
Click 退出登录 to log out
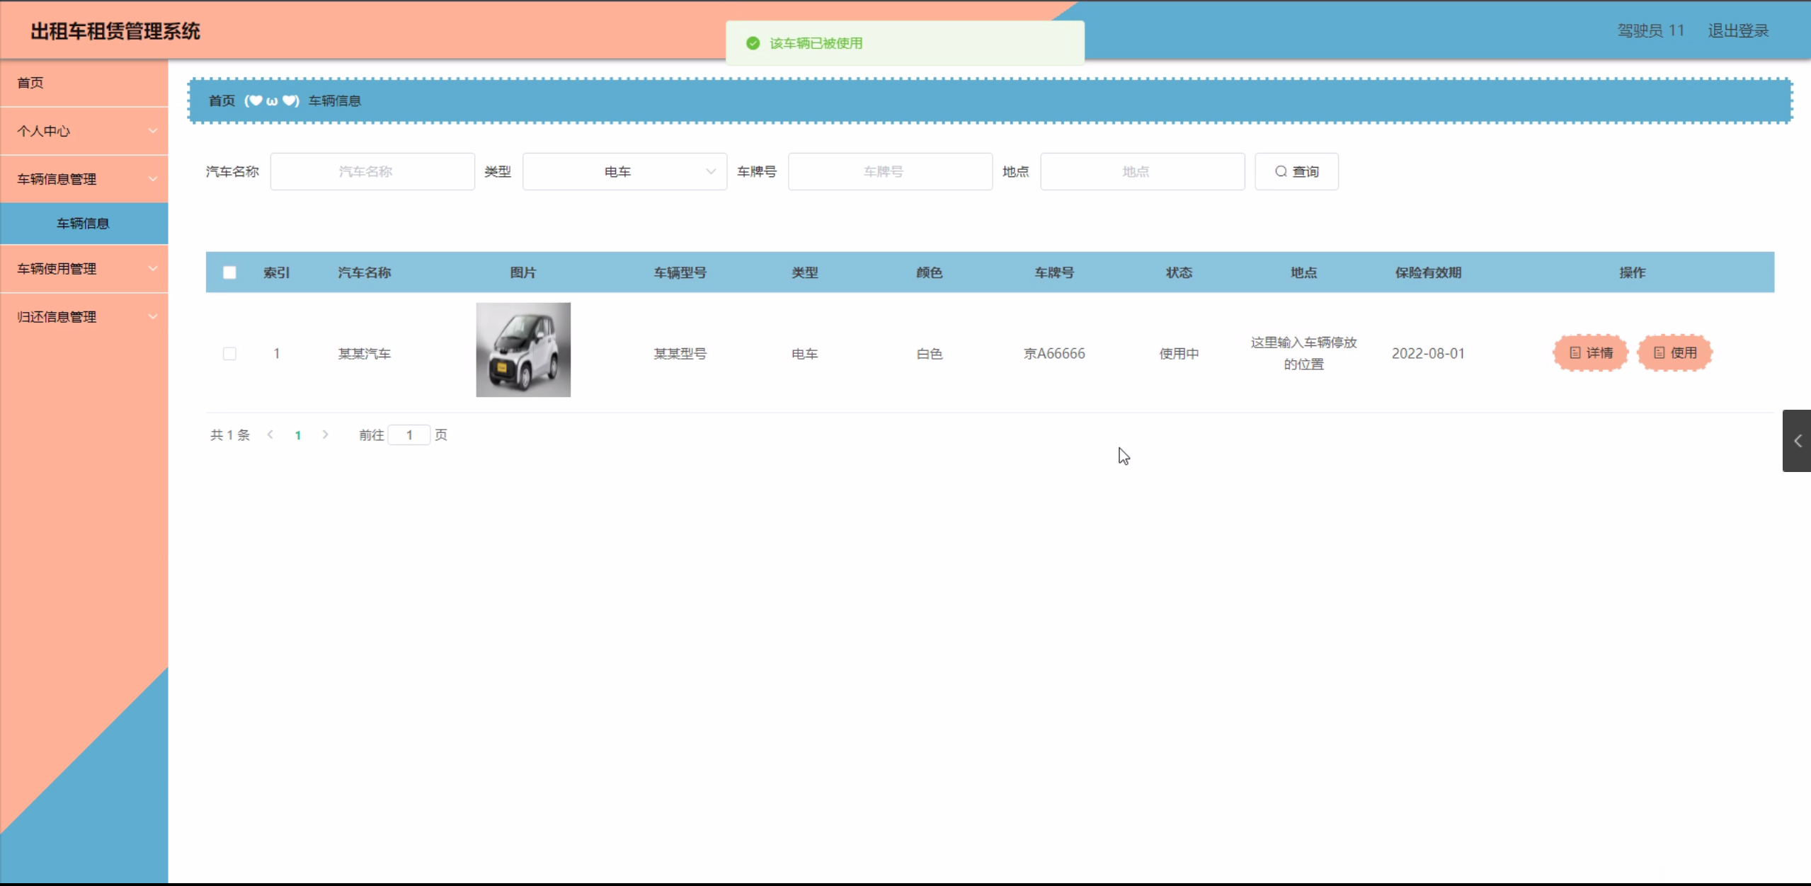pos(1738,30)
